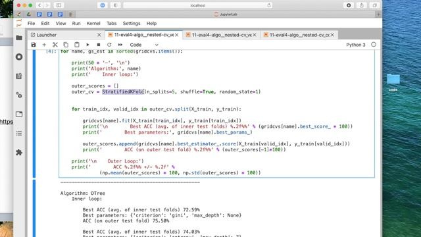
Task: Click the 'outer_scores = []' code line
Action: click(95, 86)
